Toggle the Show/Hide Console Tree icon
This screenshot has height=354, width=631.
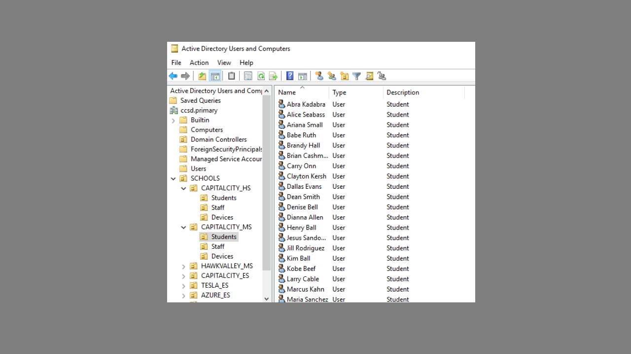tap(215, 76)
